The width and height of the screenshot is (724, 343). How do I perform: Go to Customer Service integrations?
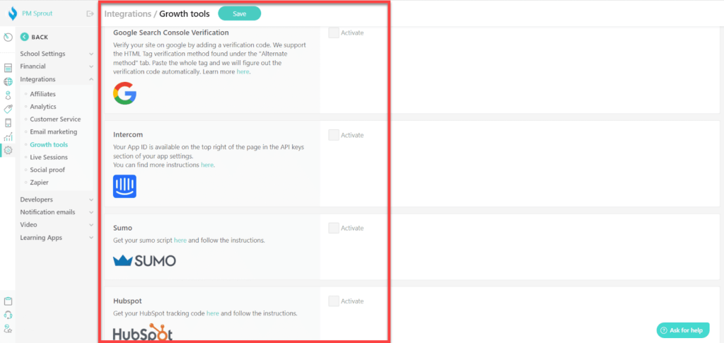click(x=55, y=119)
